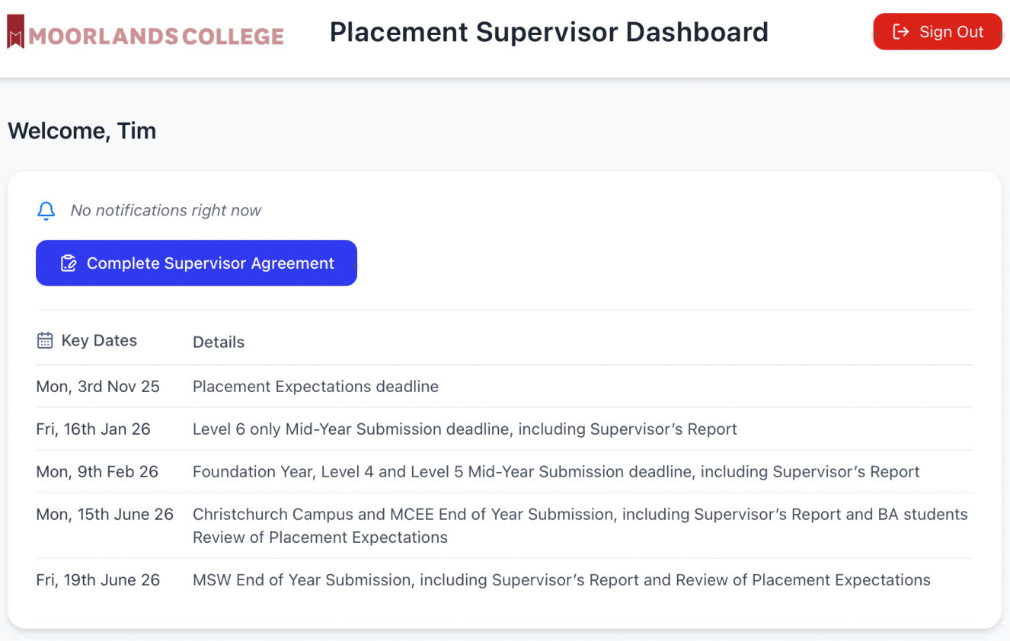This screenshot has height=641, width=1010.
Task: Click the sign-out arrow icon
Action: tap(901, 32)
